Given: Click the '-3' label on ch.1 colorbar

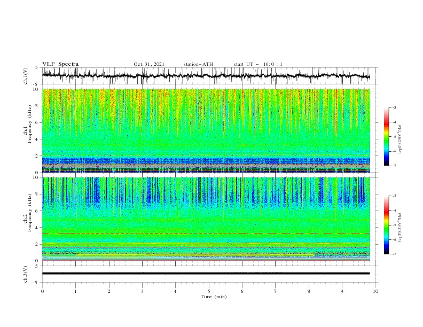Looking at the screenshot, I should coord(394,107).
